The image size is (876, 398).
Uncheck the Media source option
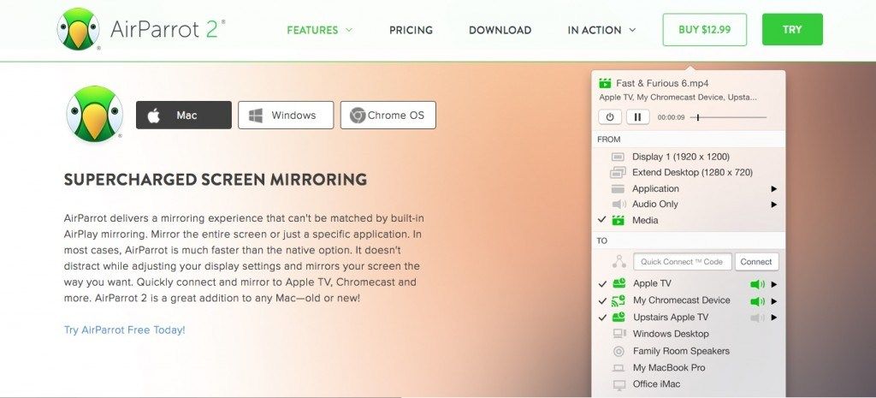click(602, 220)
